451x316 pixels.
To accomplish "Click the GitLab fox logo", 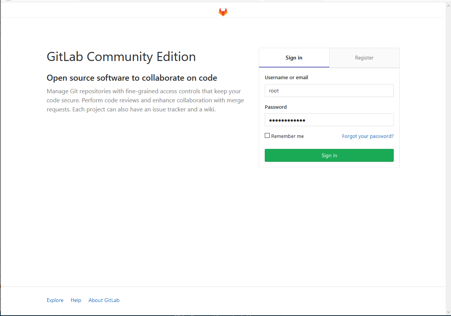I will tap(223, 12).
